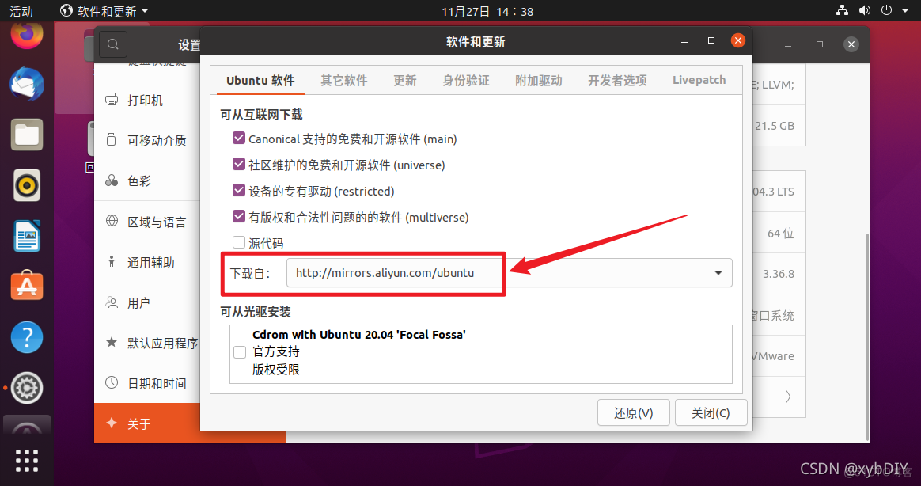This screenshot has height=486, width=921.
Task: Open 打印机 settings in the sidebar
Action: coord(147,100)
